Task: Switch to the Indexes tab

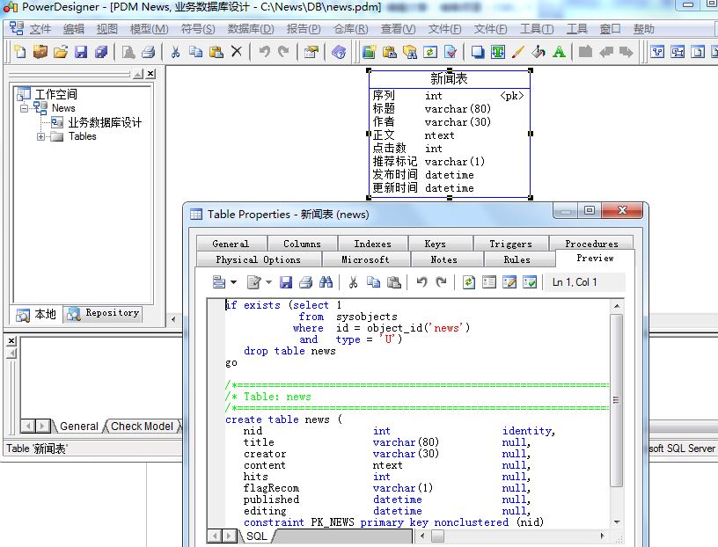Action: pos(372,244)
